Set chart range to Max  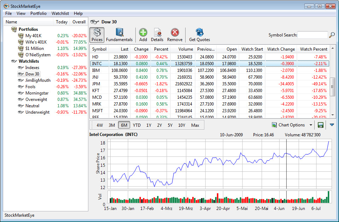click(x=195, y=125)
